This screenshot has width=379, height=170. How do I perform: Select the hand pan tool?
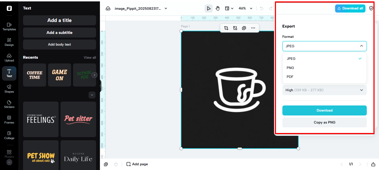coord(218,8)
